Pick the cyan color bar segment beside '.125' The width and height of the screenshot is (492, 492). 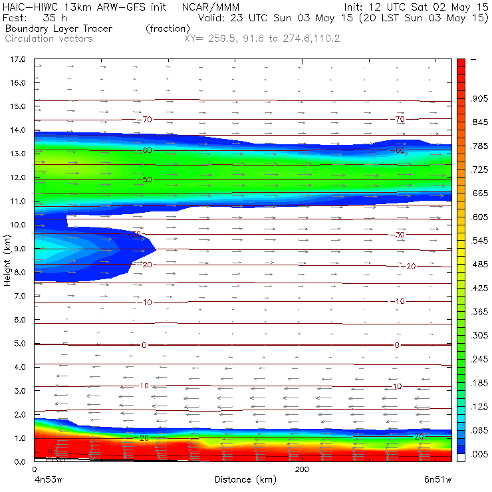click(x=461, y=410)
